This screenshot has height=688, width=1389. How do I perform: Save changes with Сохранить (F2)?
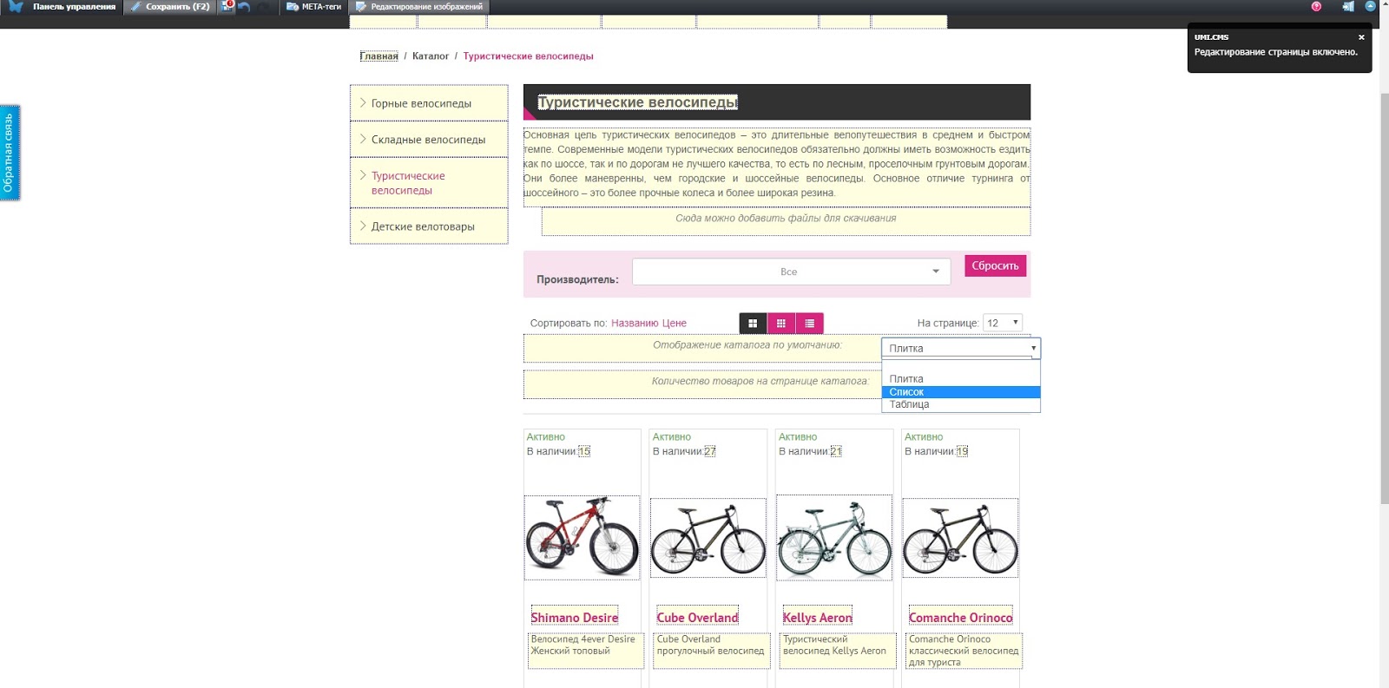pos(170,6)
